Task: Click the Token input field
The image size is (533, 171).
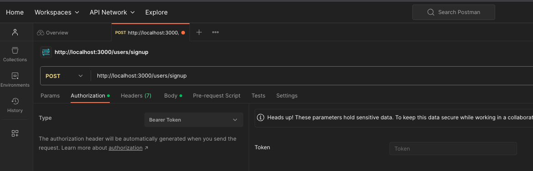Action: tap(453, 149)
